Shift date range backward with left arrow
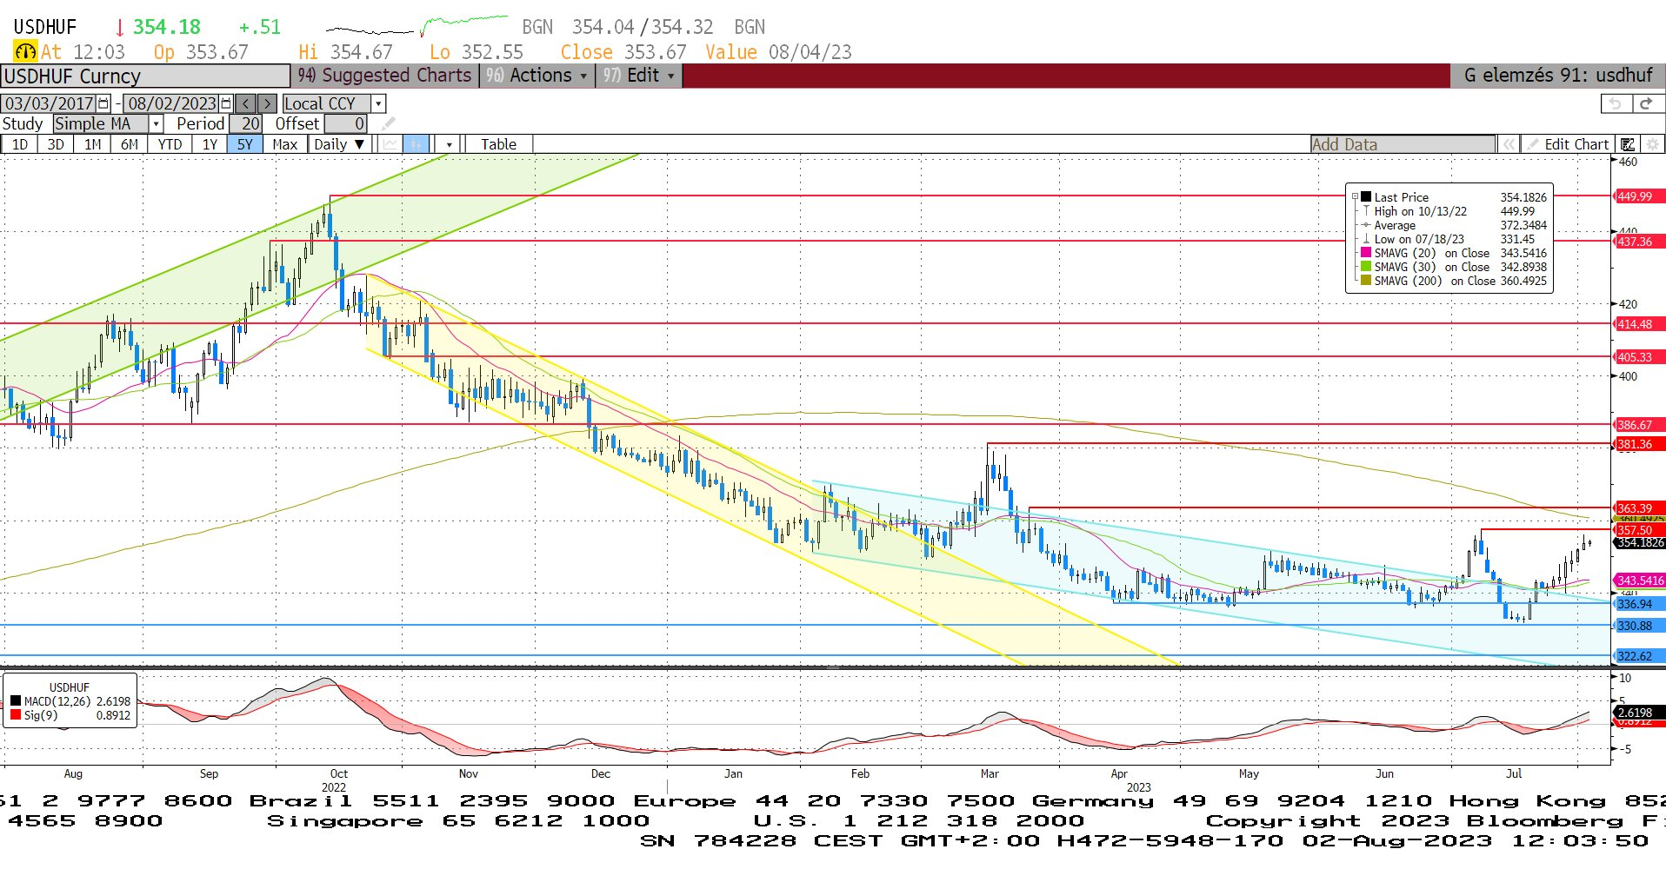 tap(246, 103)
